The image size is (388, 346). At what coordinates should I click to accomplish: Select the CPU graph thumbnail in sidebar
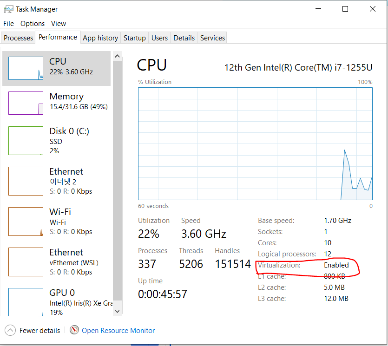pos(26,68)
